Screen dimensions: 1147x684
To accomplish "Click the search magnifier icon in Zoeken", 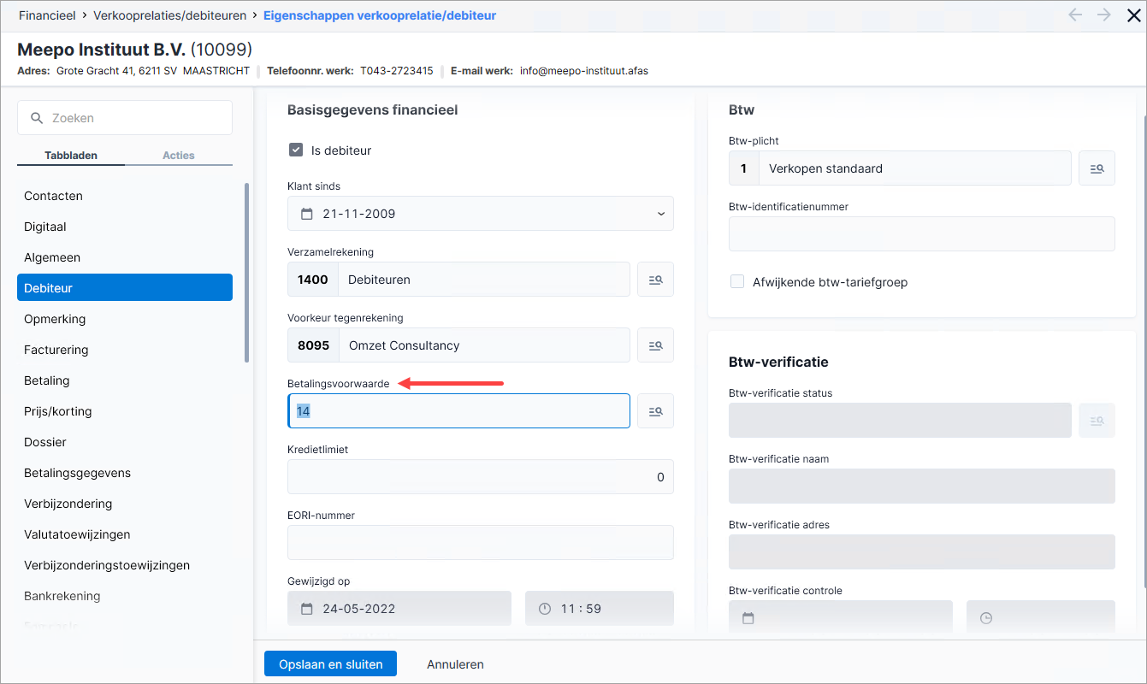I will point(37,118).
